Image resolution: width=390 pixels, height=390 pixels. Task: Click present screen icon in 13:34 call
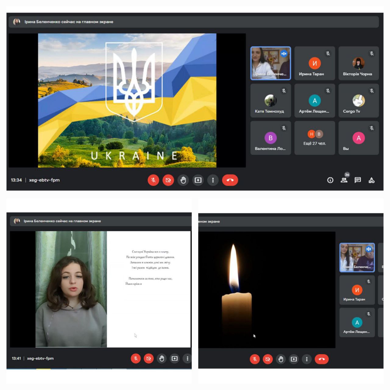pyautogui.click(x=198, y=180)
